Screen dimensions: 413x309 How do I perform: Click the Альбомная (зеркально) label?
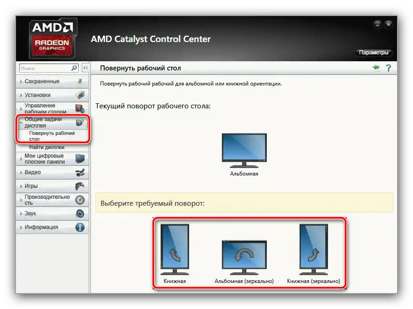(x=244, y=281)
